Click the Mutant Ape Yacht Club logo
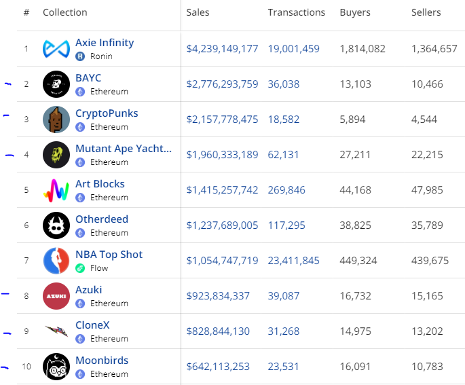The width and height of the screenshot is (465, 385). point(56,155)
